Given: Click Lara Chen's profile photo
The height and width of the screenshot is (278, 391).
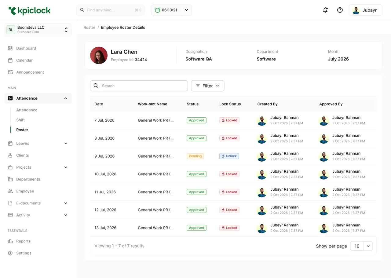Looking at the screenshot, I should click(99, 55).
